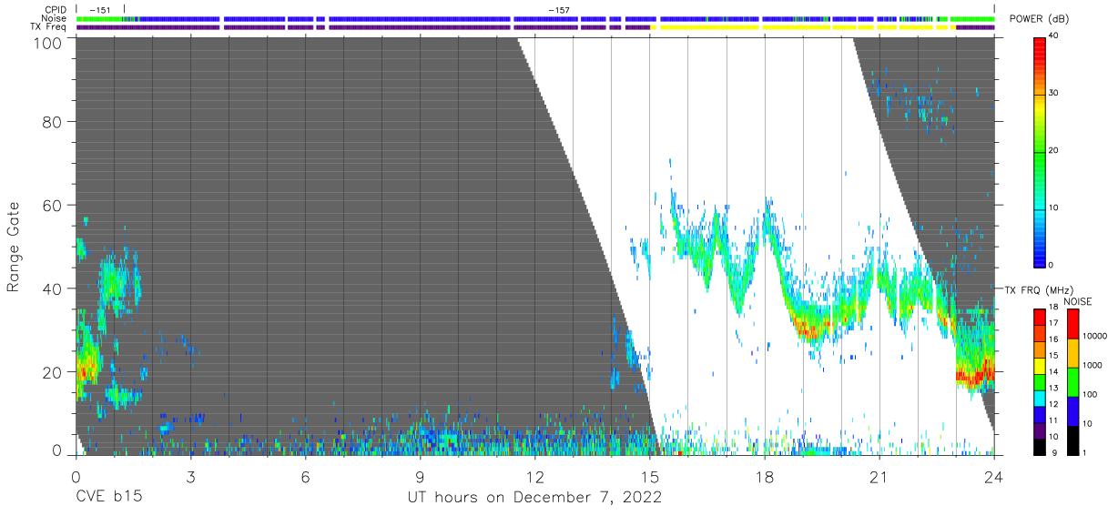Click the 60 tick on Range Gate axis
Screen dimensions: 1118x516
pyautogui.click(x=54, y=205)
